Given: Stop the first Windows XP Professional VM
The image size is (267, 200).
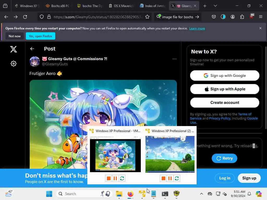Looking at the screenshot, I should pyautogui.click(x=109, y=178).
